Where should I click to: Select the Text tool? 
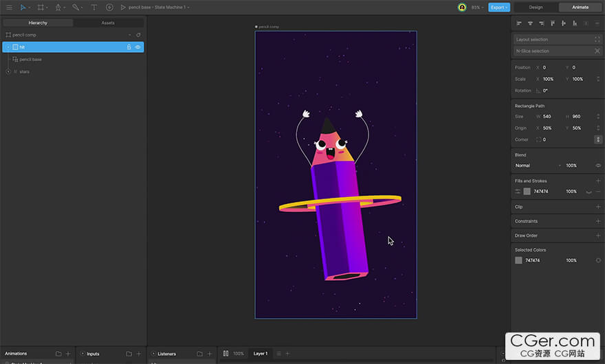click(x=94, y=7)
